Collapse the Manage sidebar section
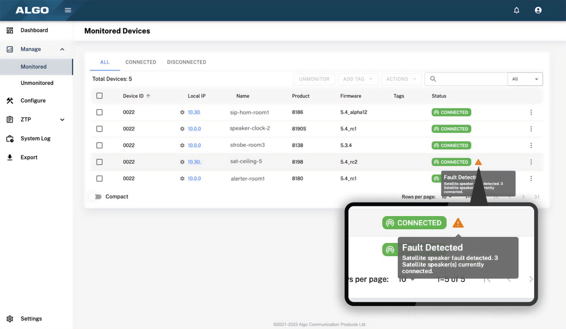The image size is (566, 329). click(x=62, y=49)
